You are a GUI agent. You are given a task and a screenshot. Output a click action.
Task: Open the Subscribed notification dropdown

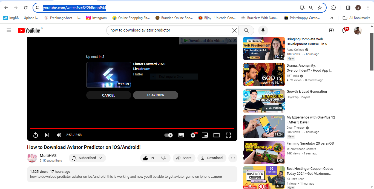[x=87, y=158]
